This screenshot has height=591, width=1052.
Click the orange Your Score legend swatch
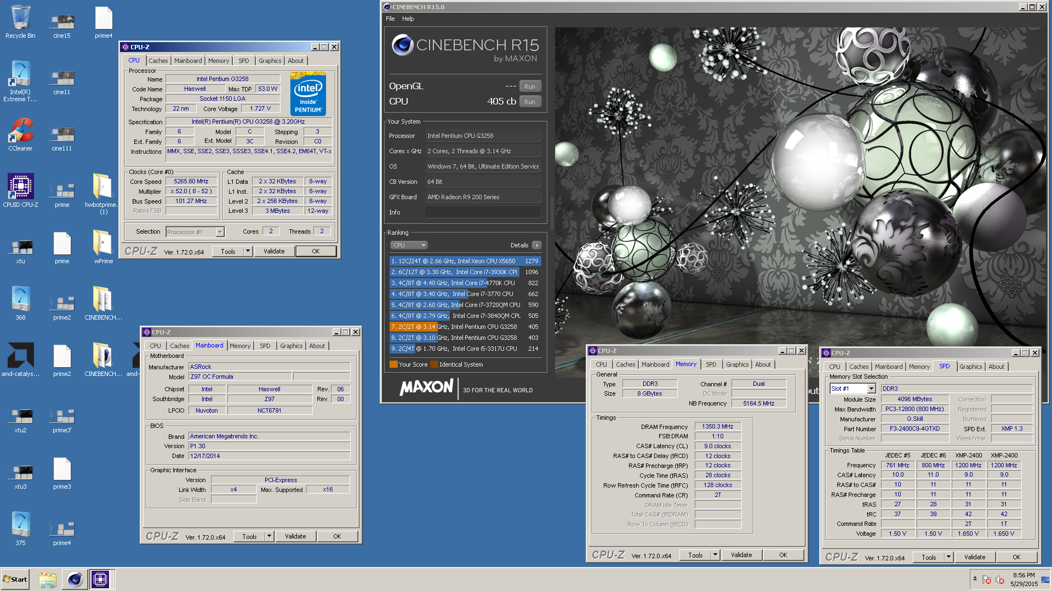(x=393, y=364)
